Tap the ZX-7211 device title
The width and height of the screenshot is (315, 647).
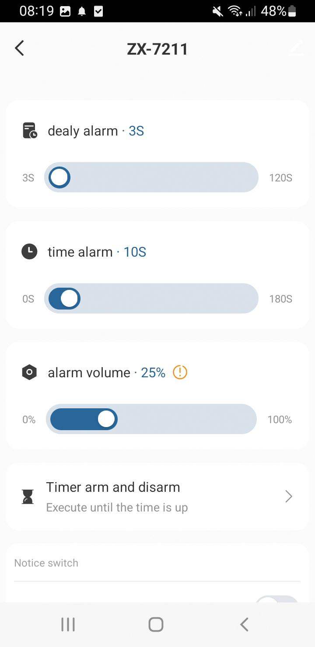tap(157, 49)
